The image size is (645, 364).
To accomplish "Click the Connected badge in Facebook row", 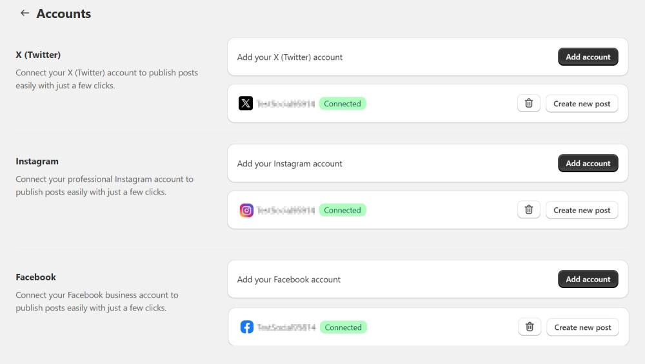I will 343,327.
